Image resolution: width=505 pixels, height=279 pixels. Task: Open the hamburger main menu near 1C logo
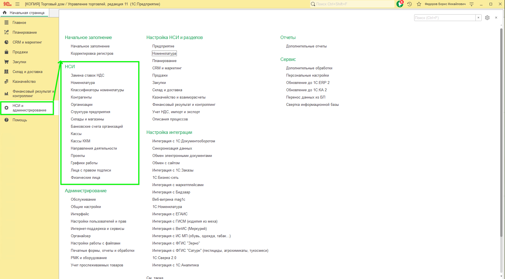tap(17, 4)
